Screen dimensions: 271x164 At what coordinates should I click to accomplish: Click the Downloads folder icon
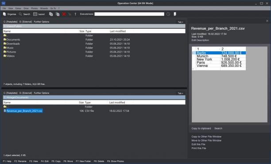click(5, 44)
